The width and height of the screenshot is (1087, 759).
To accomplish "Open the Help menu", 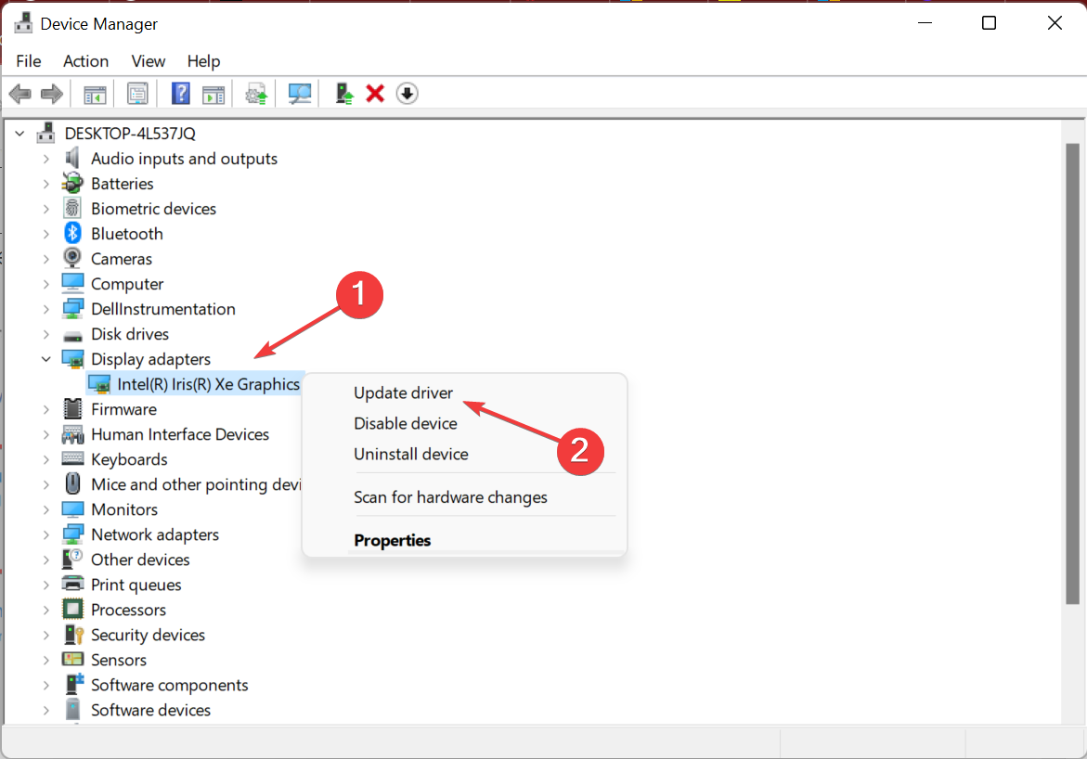I will point(204,61).
